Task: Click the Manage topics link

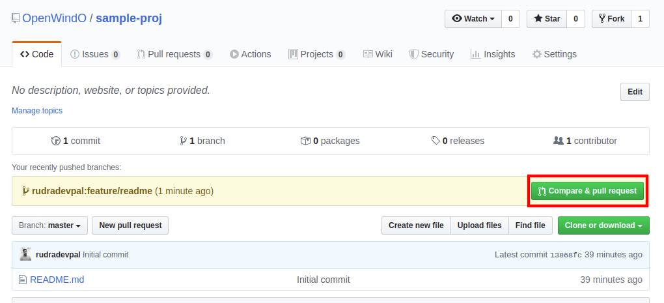Action: pos(37,111)
